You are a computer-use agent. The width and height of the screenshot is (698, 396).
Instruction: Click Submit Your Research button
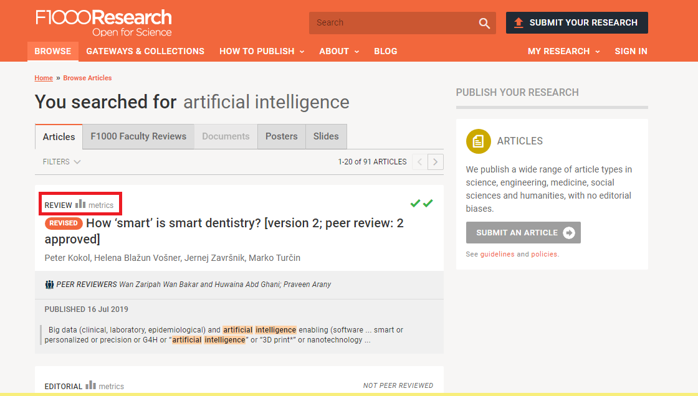[x=576, y=23]
